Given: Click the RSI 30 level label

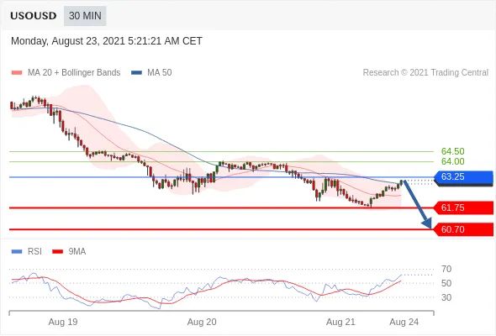Looking at the screenshot, I should [446, 297].
